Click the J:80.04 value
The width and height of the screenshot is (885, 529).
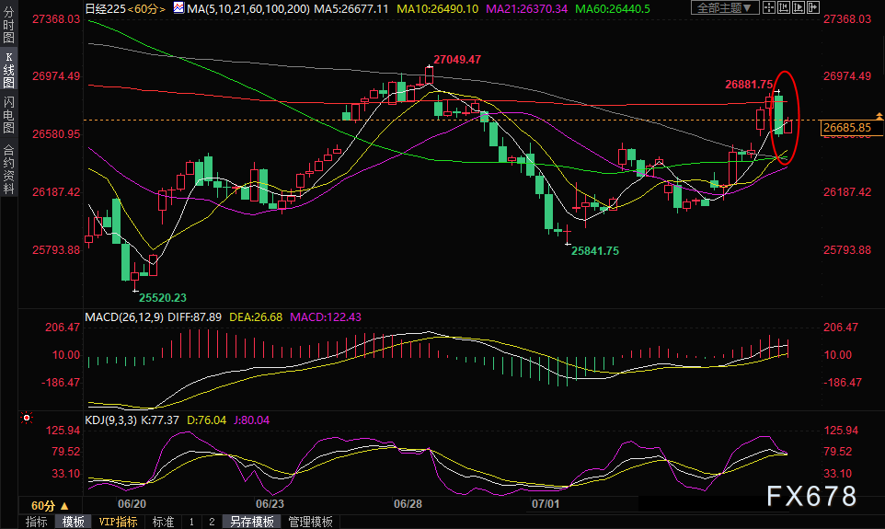click(x=252, y=420)
